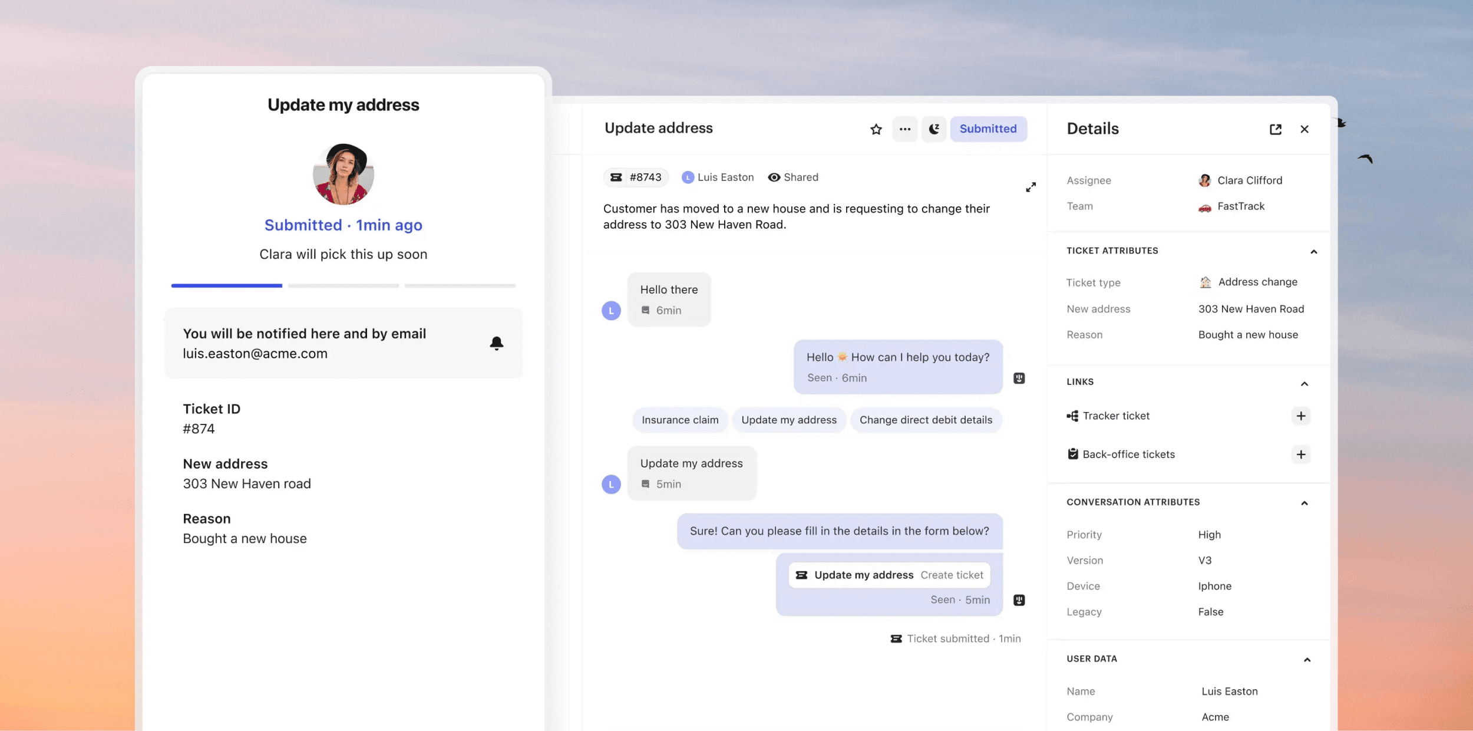Image resolution: width=1473 pixels, height=731 pixels.
Task: Open the Update my address Create ticket card
Action: [889, 575]
